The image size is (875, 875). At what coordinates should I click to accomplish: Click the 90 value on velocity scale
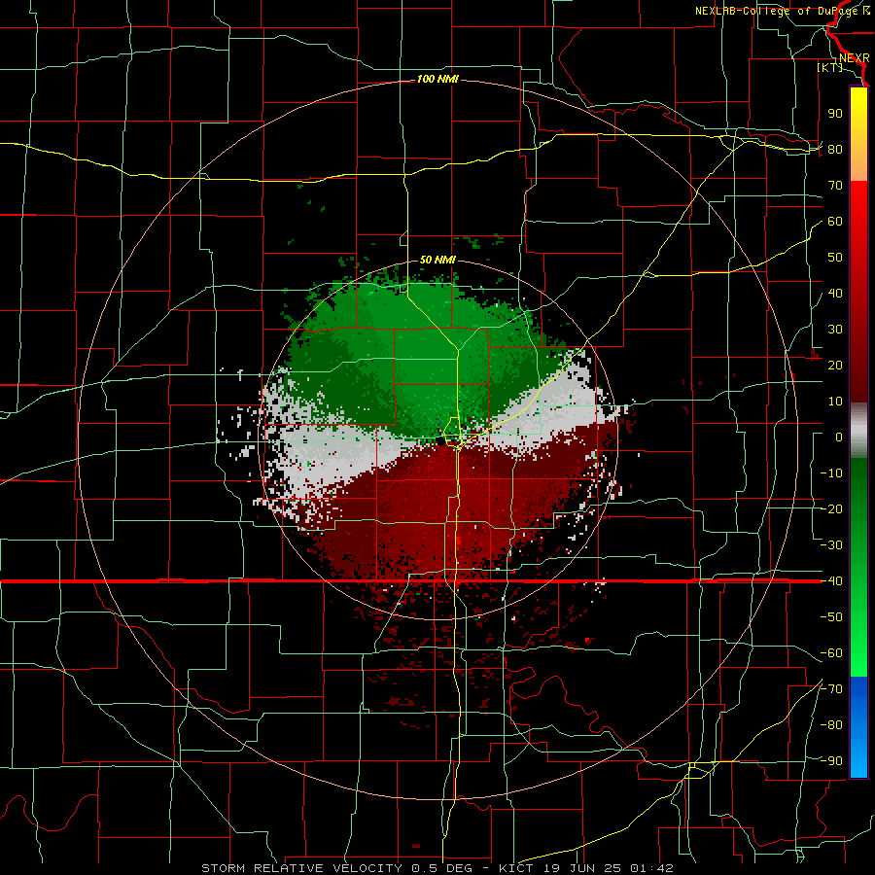pos(835,114)
